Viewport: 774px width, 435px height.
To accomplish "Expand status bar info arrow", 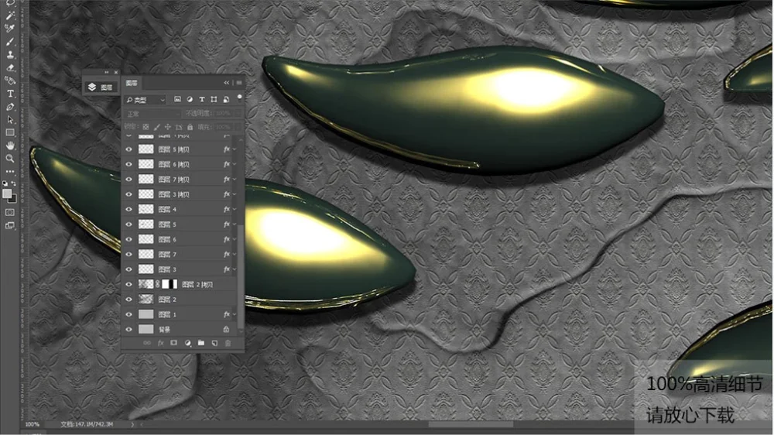I will [132, 424].
